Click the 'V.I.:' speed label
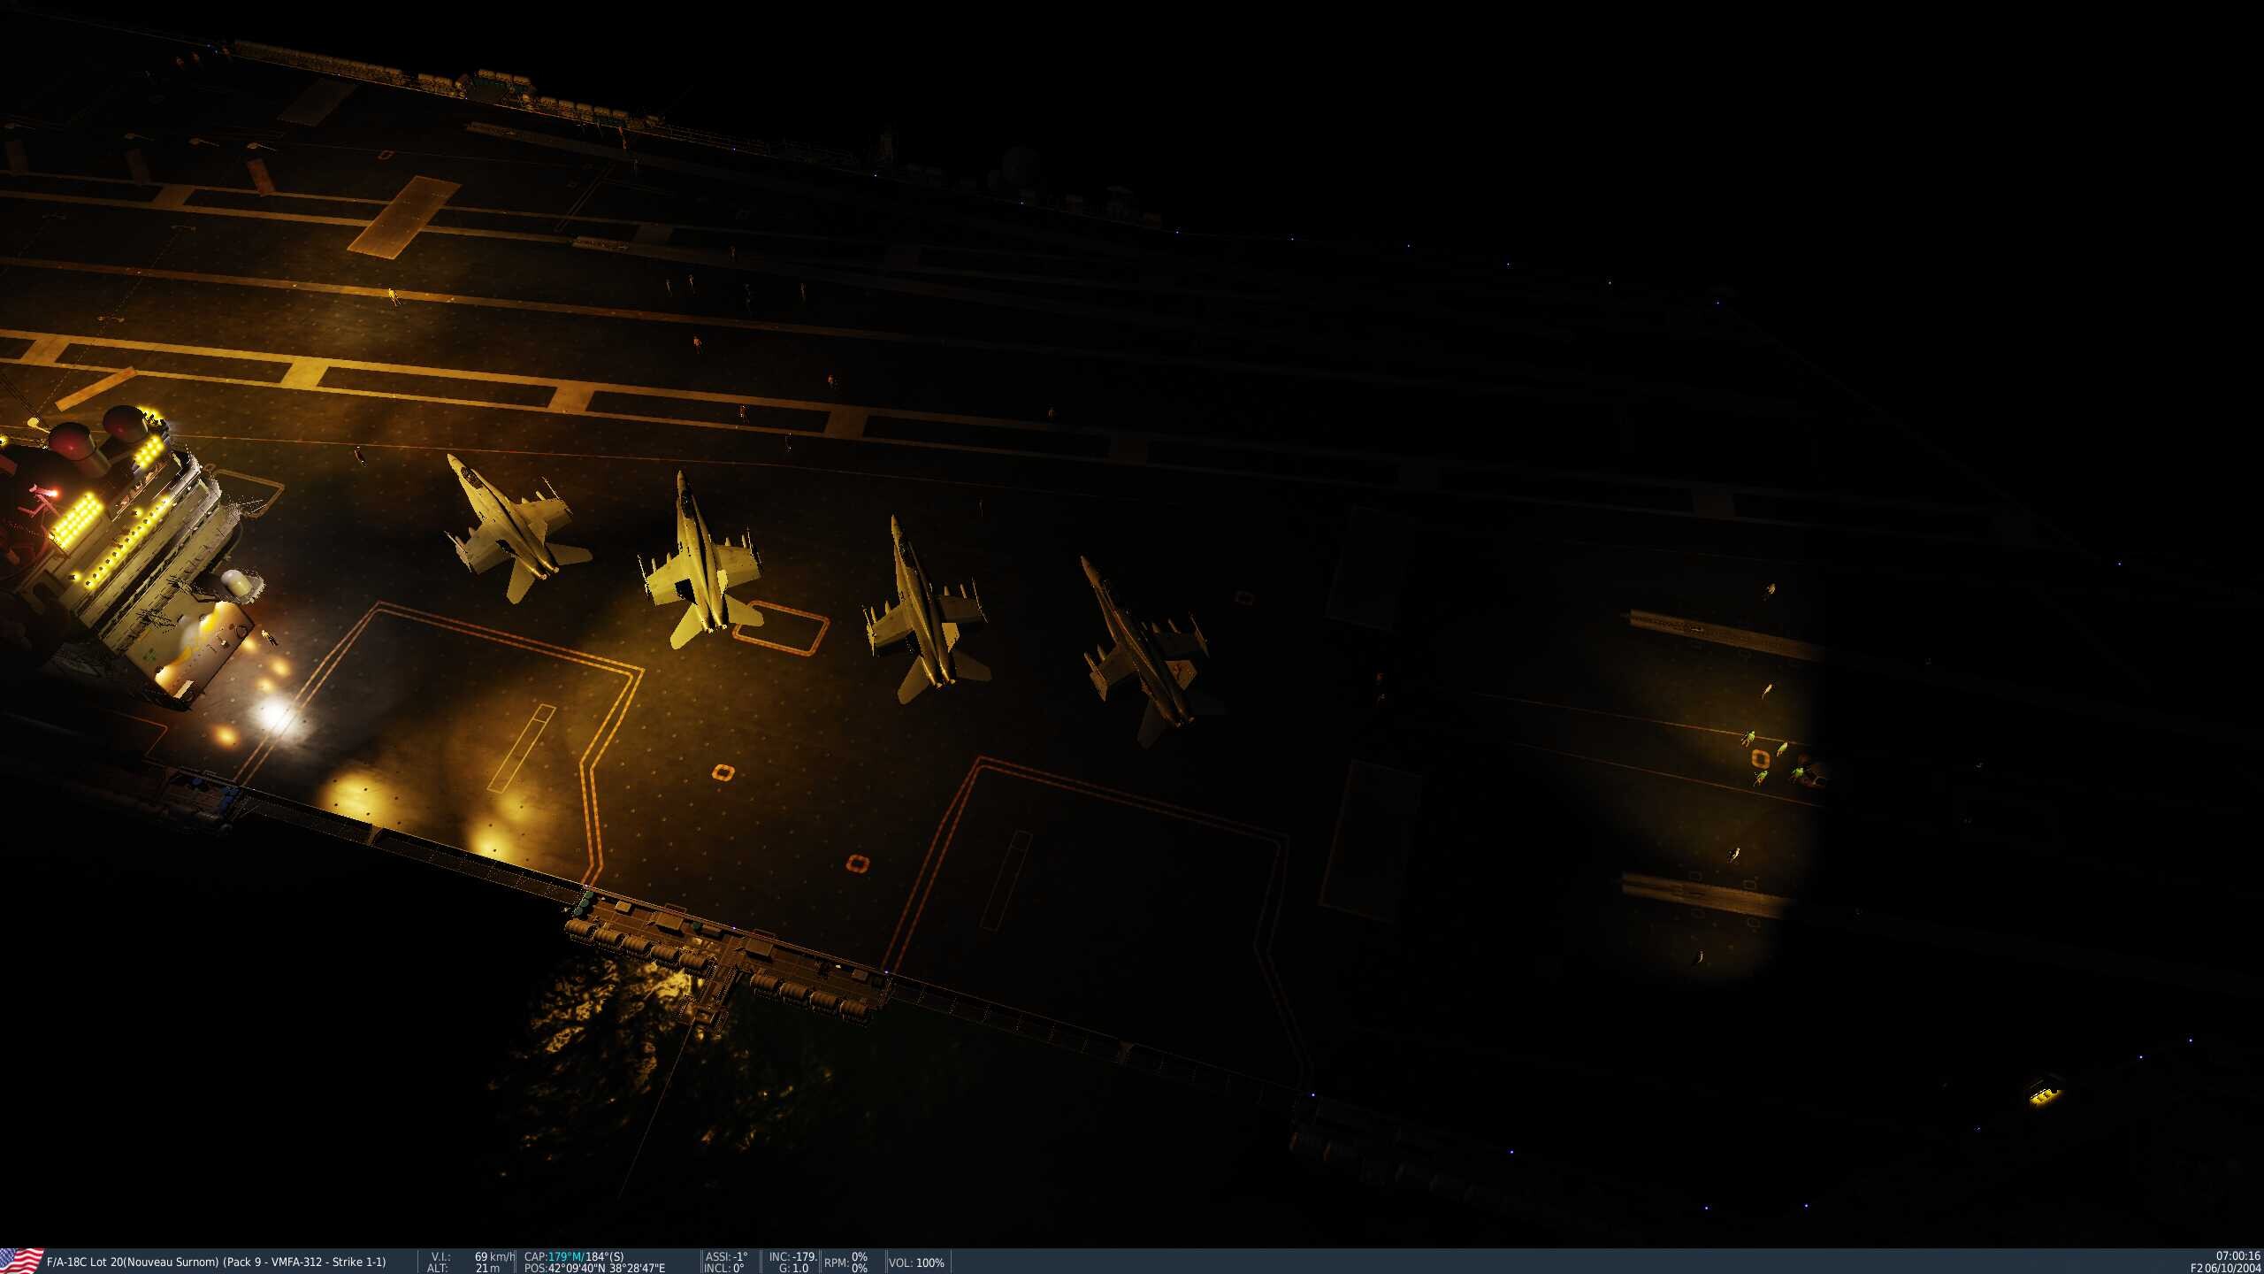 click(440, 1256)
